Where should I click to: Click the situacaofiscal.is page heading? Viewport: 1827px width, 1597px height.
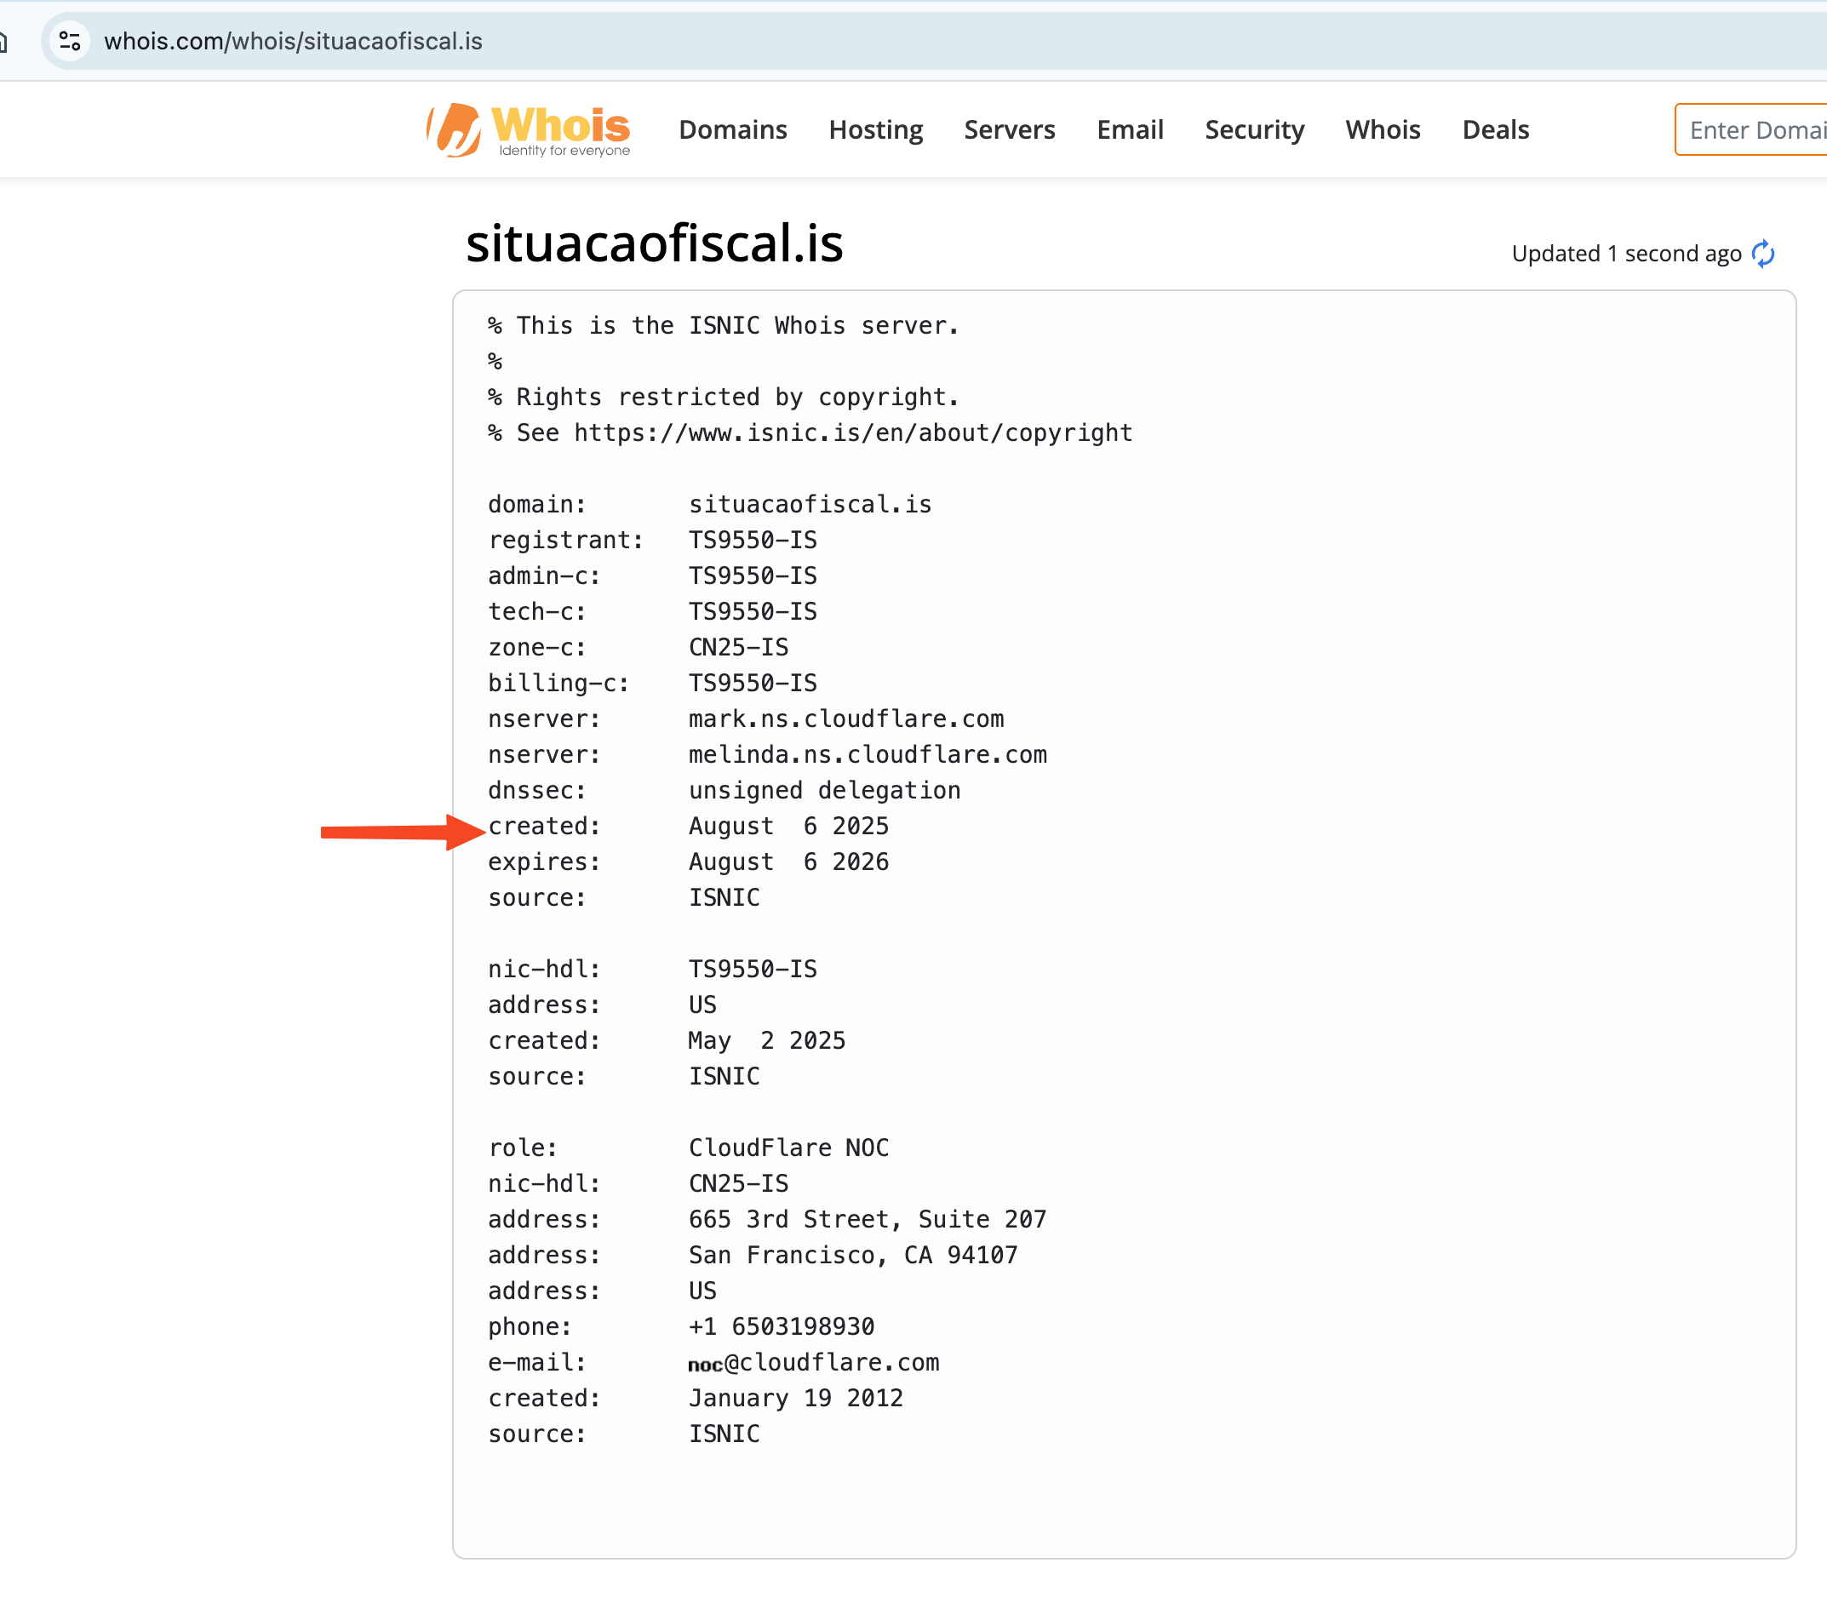click(654, 243)
